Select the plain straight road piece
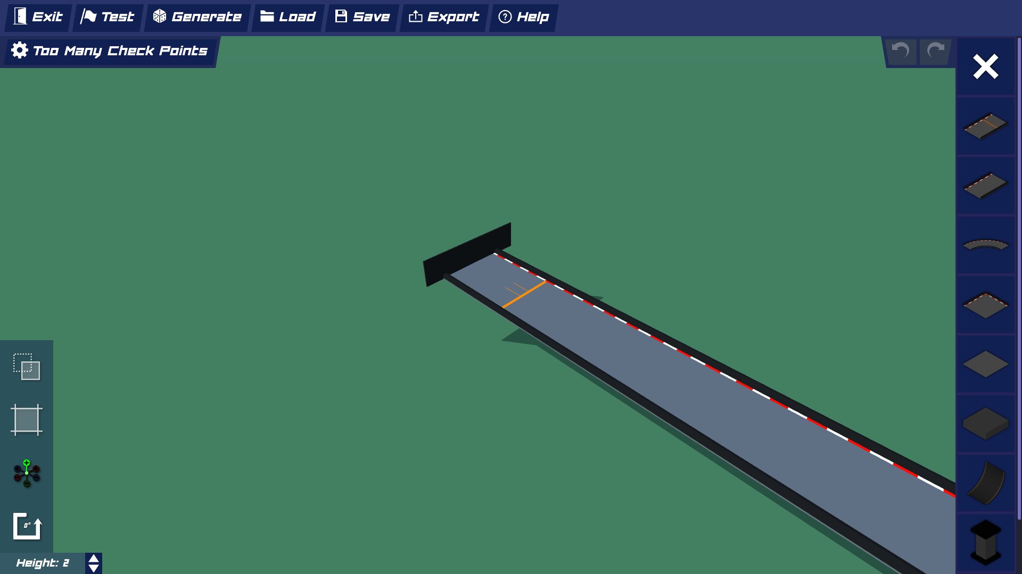1022x574 pixels. tap(985, 185)
